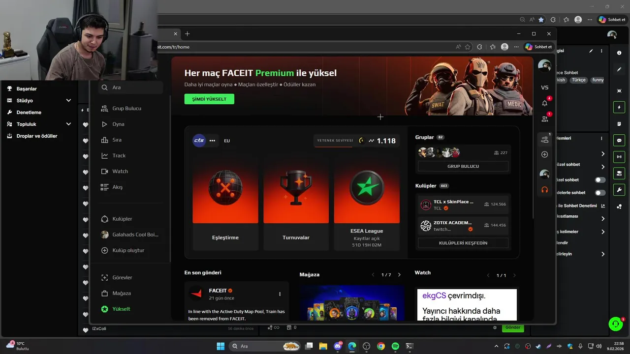Expand 'kelimeler' chevron in Twitch panel
This screenshot has width=630, height=354.
pos(603,232)
